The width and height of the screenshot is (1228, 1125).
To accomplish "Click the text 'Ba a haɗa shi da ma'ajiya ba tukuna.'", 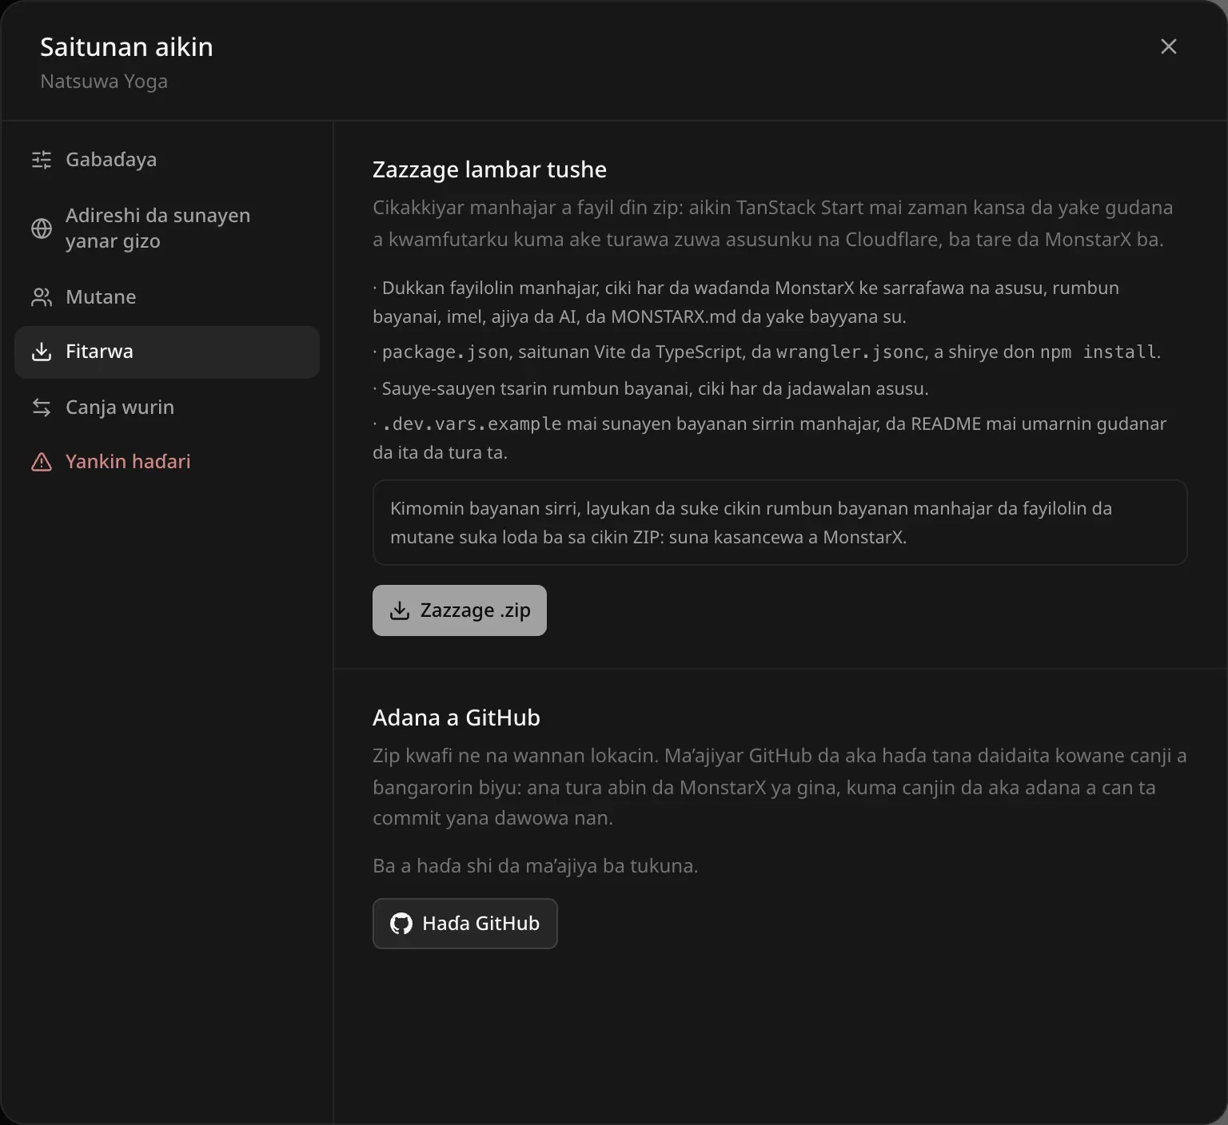I will point(535,866).
